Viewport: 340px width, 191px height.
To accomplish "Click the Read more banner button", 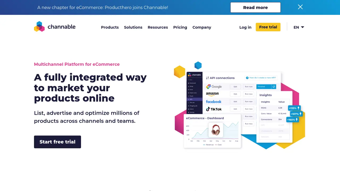I will [255, 7].
